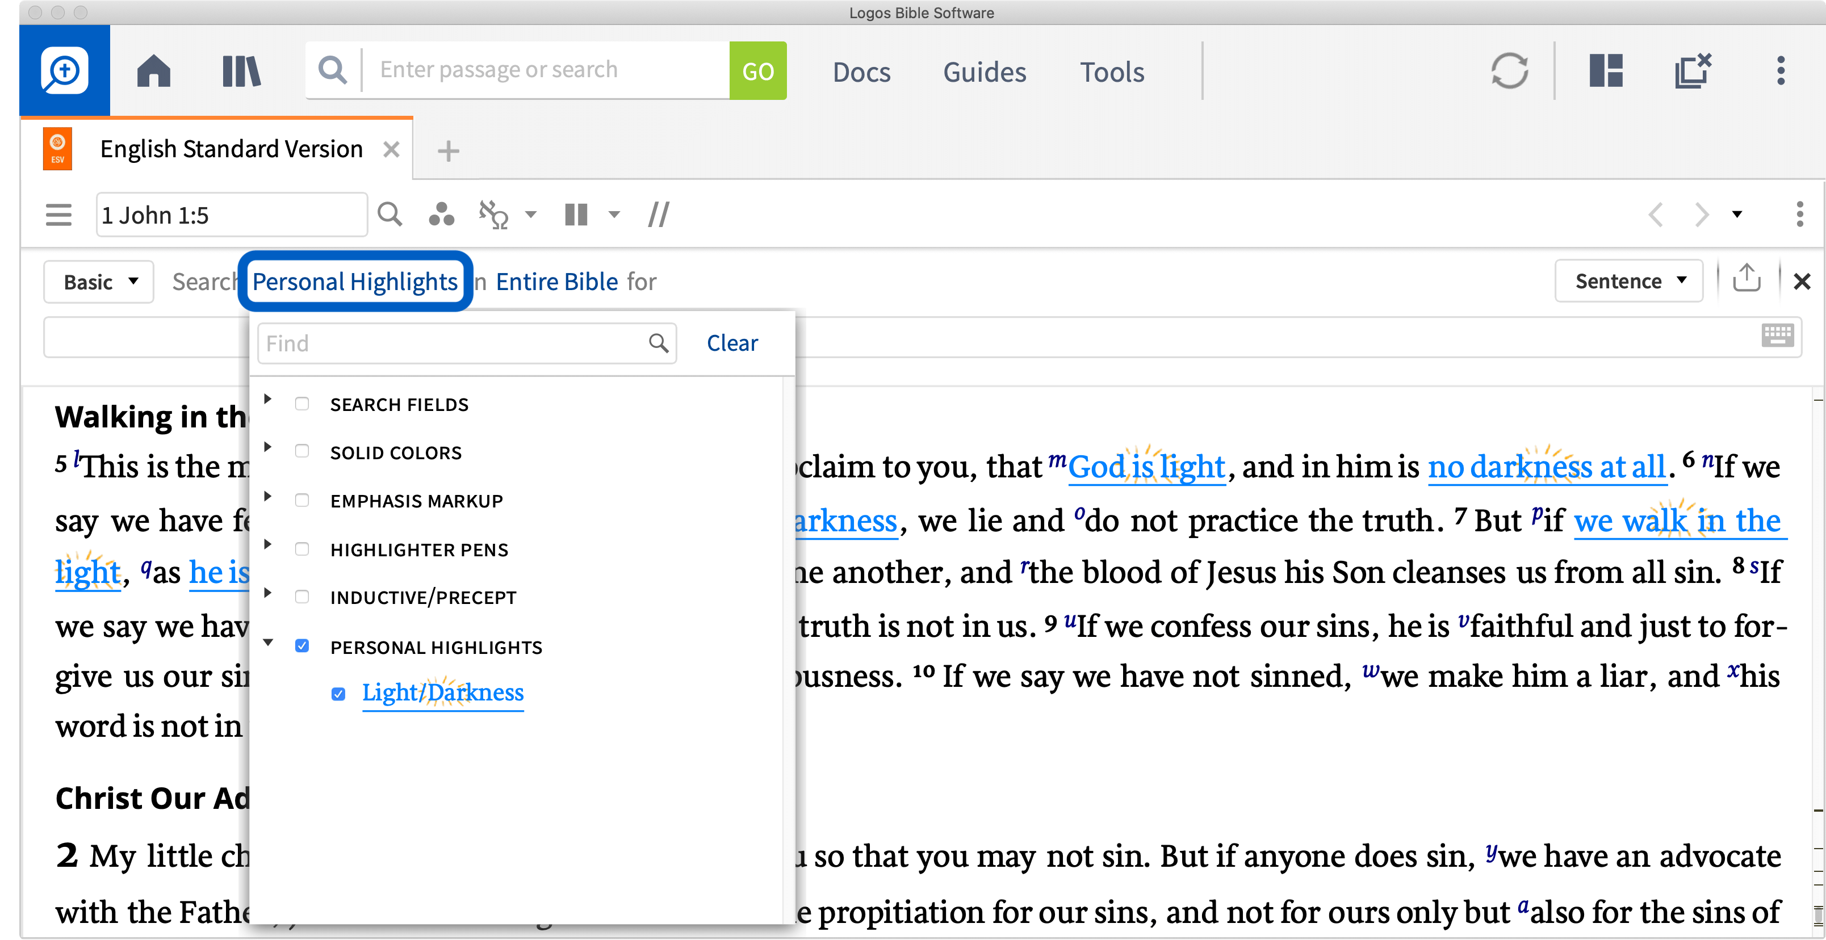Open the Basic search type dropdown
Viewport: 1826px width, 940px height.
[99, 282]
